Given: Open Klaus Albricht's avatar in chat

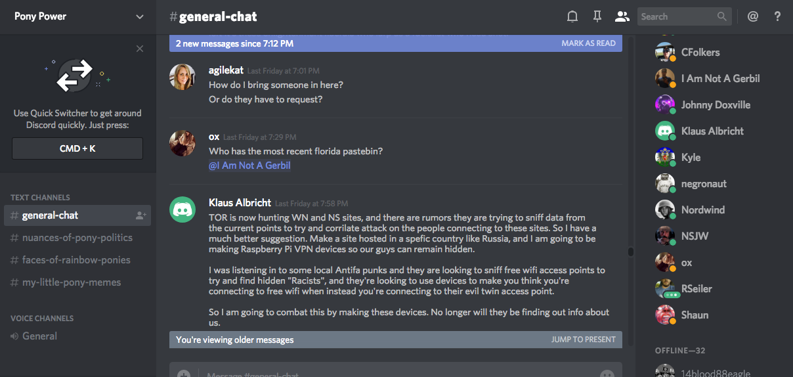Looking at the screenshot, I should pos(182,209).
